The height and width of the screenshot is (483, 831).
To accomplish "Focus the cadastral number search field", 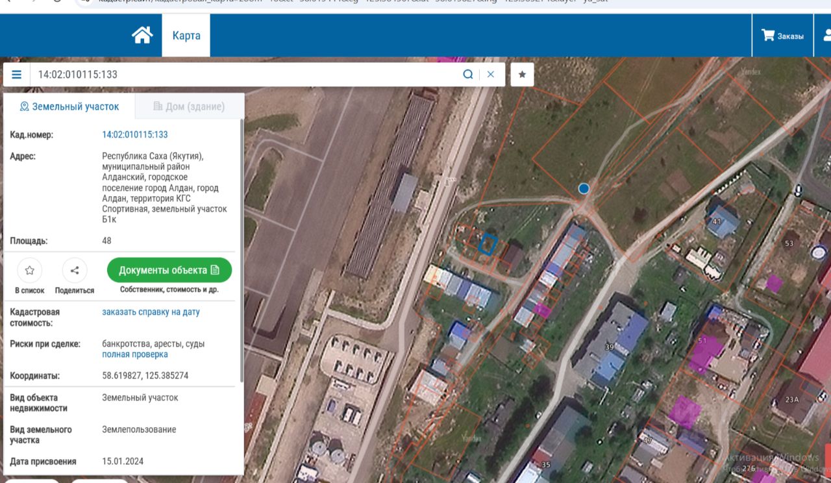I will (x=247, y=75).
